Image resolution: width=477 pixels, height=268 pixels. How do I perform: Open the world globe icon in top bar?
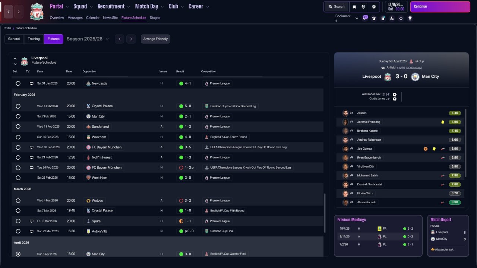coord(364,7)
